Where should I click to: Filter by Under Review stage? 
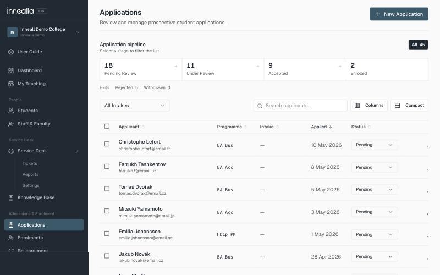click(x=223, y=69)
